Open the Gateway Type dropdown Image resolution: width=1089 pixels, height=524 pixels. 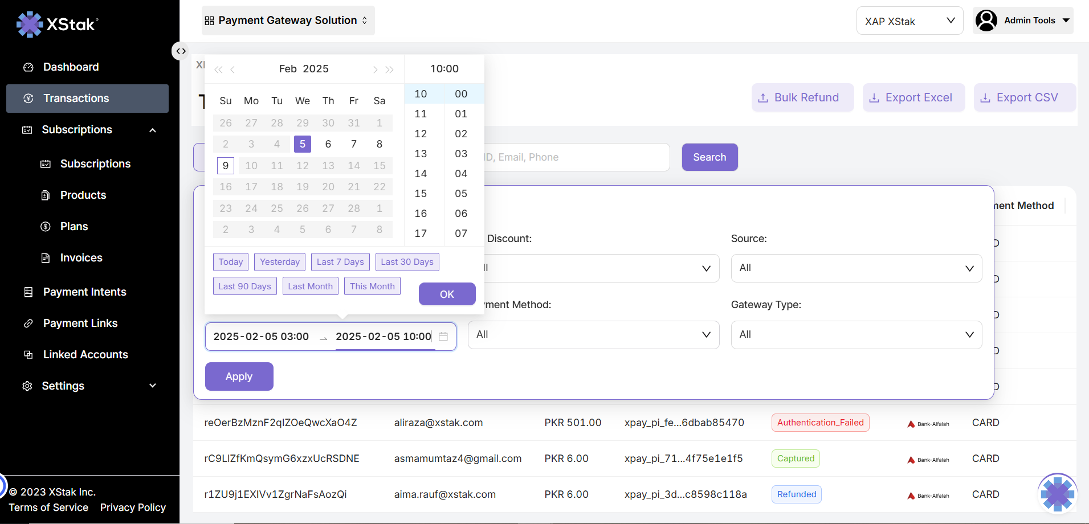(x=856, y=335)
